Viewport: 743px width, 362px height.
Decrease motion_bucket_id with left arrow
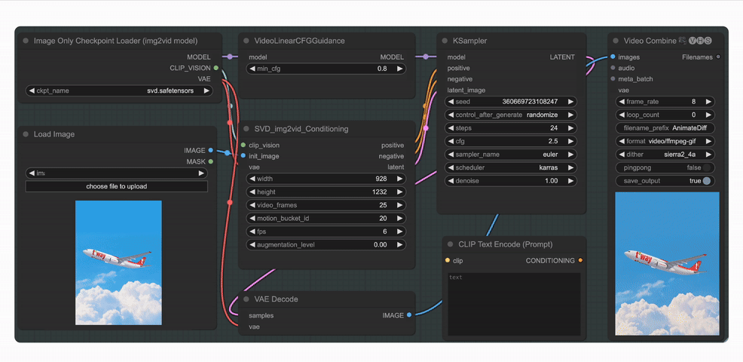(252, 218)
